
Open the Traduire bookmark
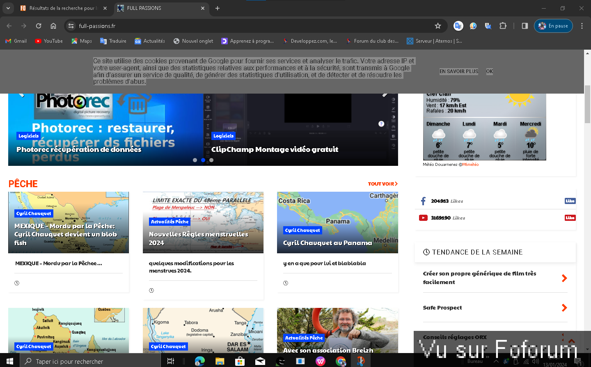(x=113, y=41)
